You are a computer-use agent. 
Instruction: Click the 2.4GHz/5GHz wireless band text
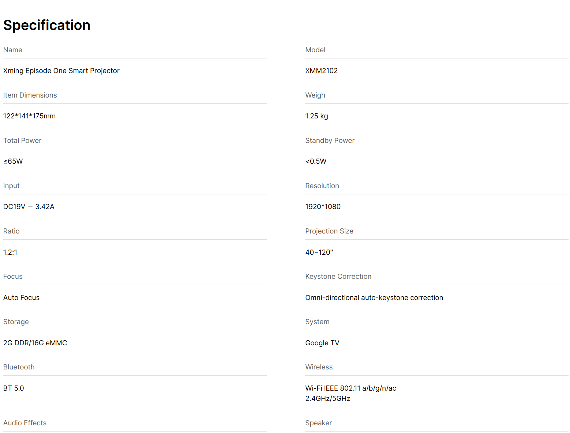(328, 398)
